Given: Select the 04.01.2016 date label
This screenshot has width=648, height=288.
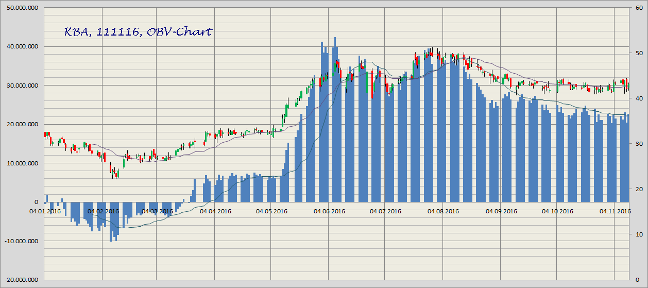Looking at the screenshot, I should pyautogui.click(x=45, y=211).
